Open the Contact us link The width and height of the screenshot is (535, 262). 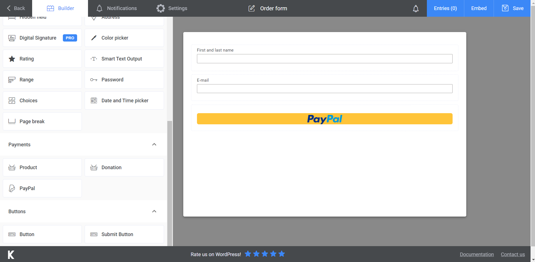pyautogui.click(x=513, y=254)
